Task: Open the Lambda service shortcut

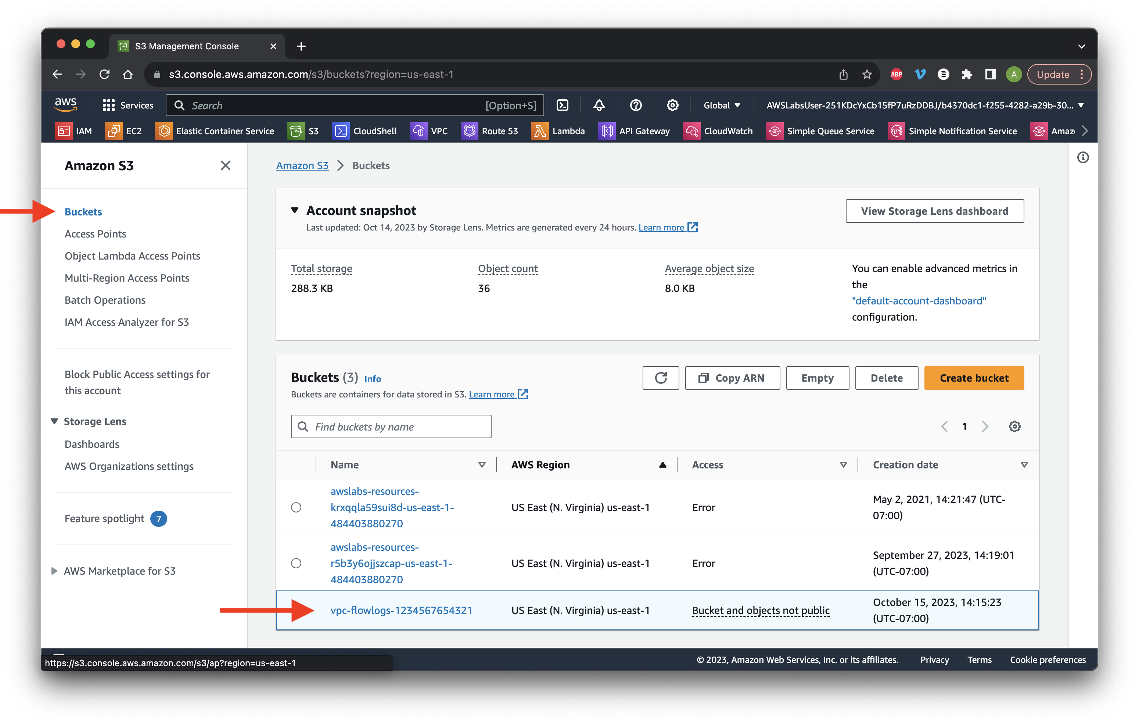Action: [x=558, y=131]
